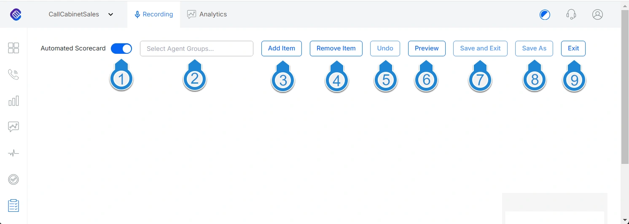Click the CallCabinet logo icon
The width and height of the screenshot is (629, 224).
click(16, 14)
